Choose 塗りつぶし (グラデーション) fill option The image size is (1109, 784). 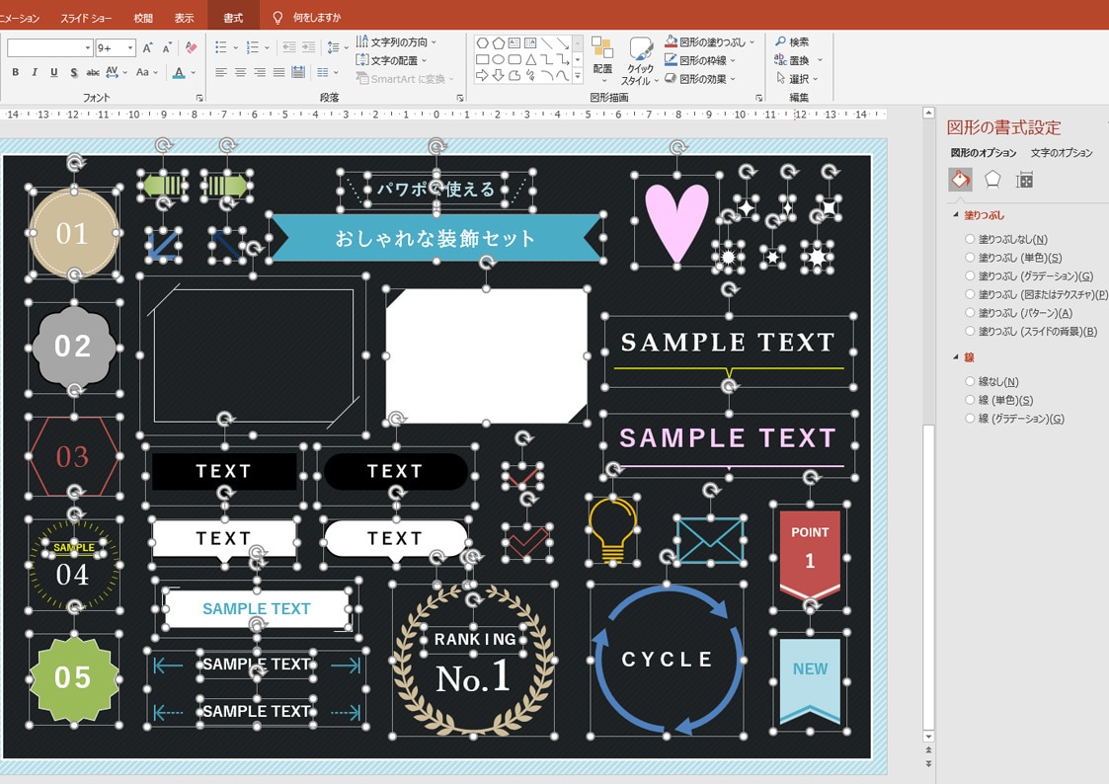click(x=970, y=276)
